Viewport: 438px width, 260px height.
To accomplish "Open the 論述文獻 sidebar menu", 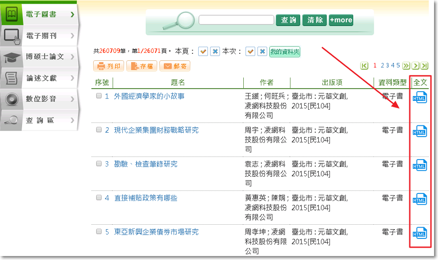I will click(x=39, y=78).
